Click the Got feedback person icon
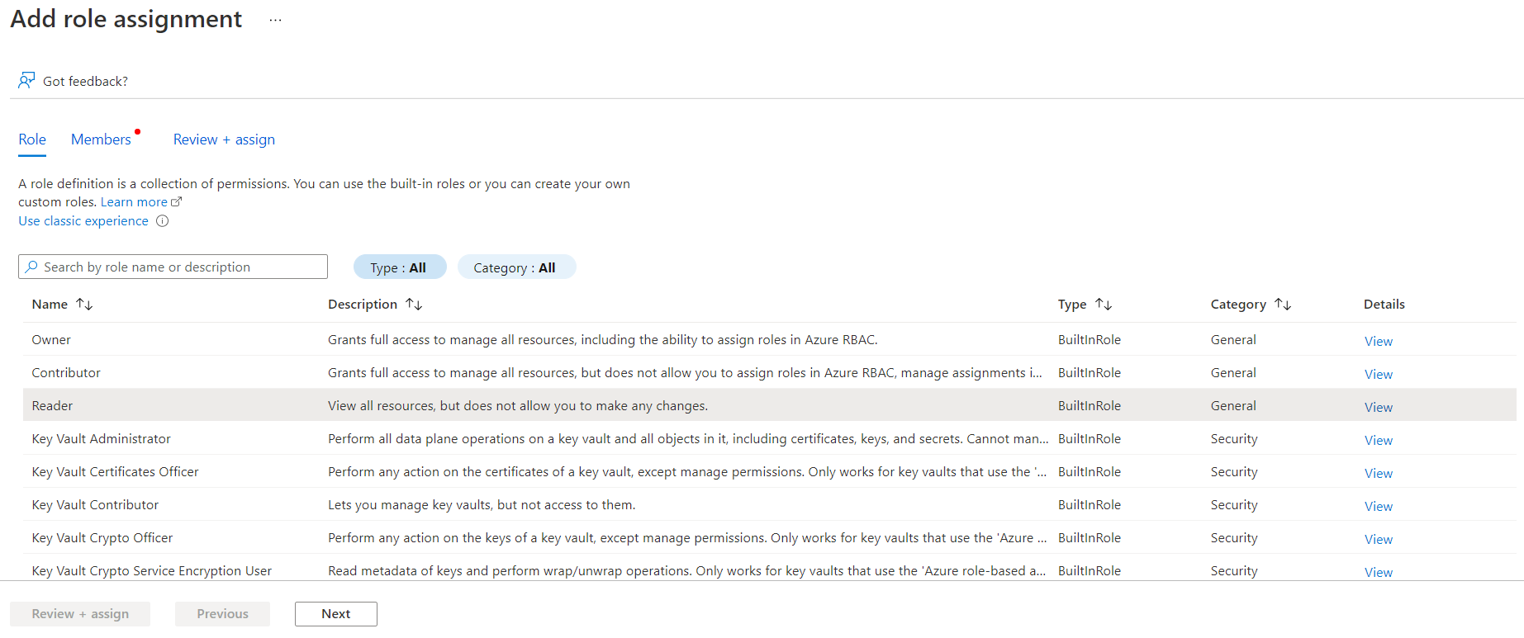The height and width of the screenshot is (638, 1524). [26, 80]
